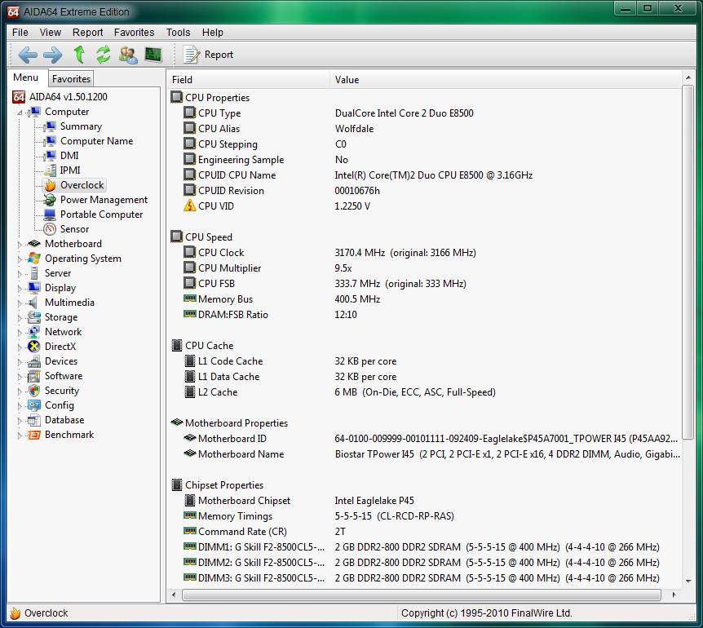Click the Field column header

(249, 79)
